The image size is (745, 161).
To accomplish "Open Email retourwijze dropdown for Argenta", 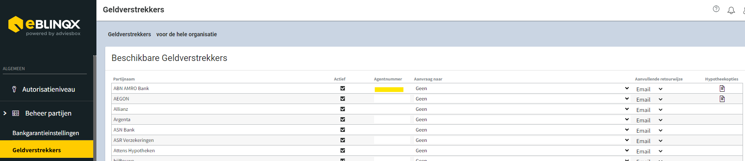I will pyautogui.click(x=649, y=120).
